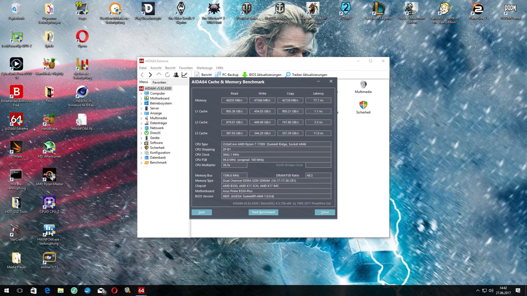Open the Ansicht menu

(156, 68)
